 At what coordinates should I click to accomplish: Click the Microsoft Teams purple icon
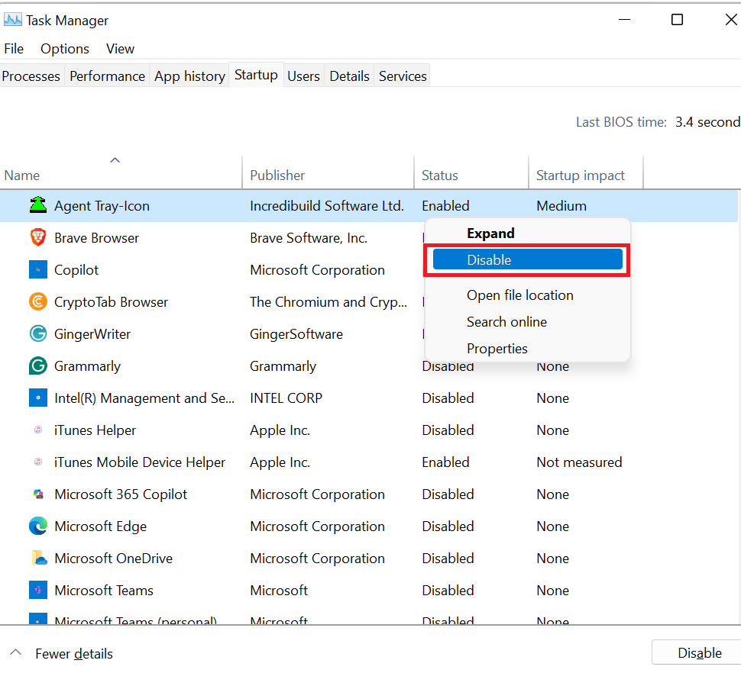pos(37,590)
